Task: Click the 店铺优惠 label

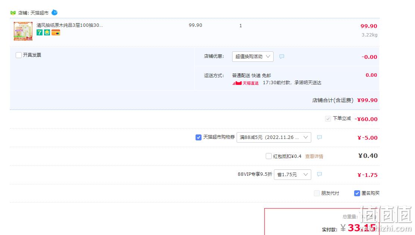Action: point(214,56)
